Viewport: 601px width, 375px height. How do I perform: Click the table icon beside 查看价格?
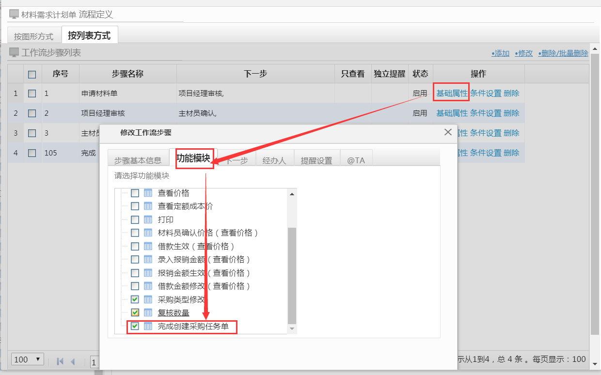click(x=148, y=193)
